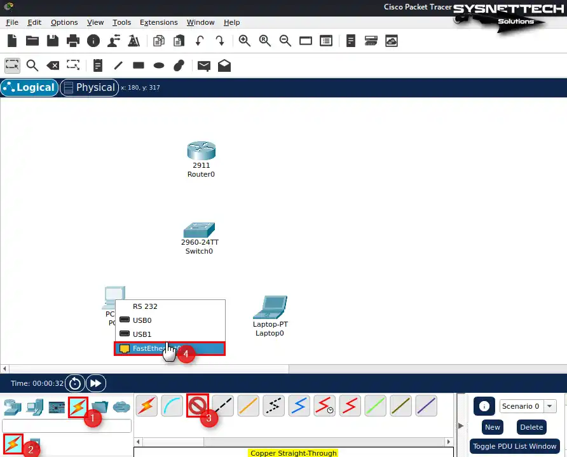Click the workspace horizontal scrollbar

click(149, 369)
